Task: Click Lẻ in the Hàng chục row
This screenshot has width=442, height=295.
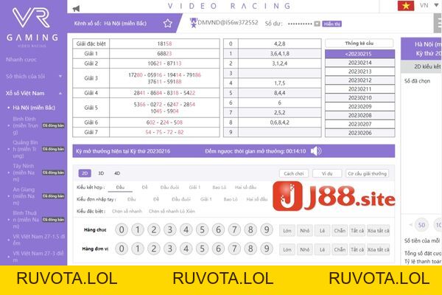Action: click(x=322, y=231)
